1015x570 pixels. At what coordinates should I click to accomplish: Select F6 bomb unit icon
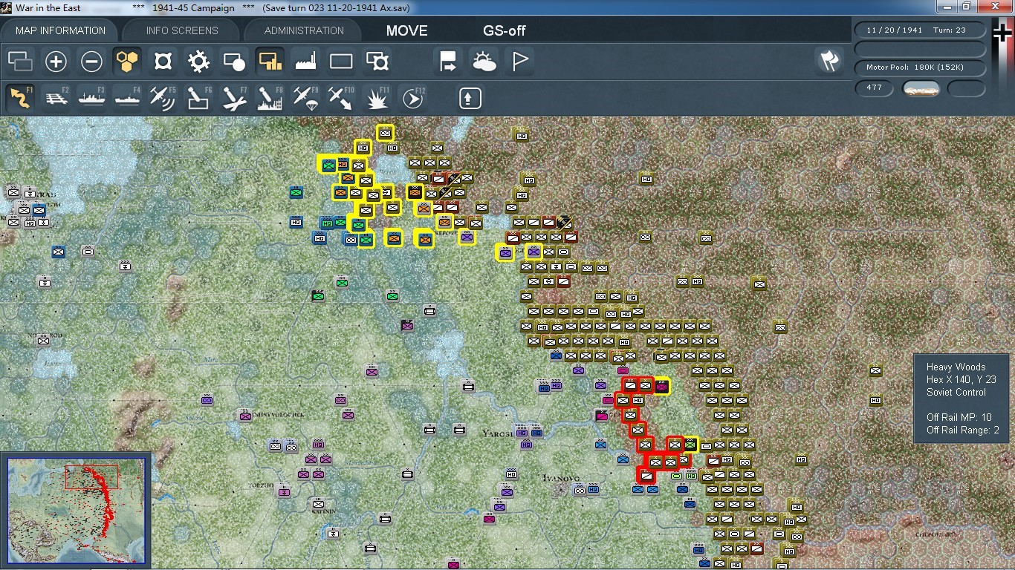[x=198, y=98]
